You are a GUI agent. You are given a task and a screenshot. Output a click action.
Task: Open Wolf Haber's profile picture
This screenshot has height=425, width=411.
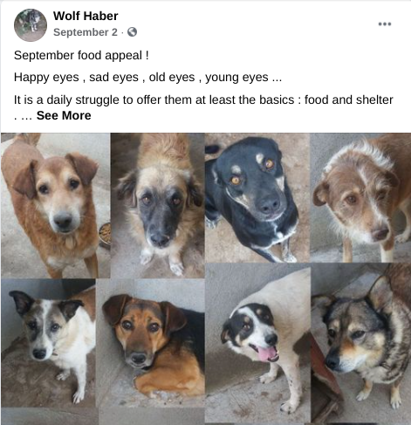pyautogui.click(x=31, y=25)
